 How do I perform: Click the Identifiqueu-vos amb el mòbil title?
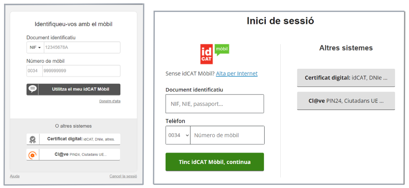(73, 24)
